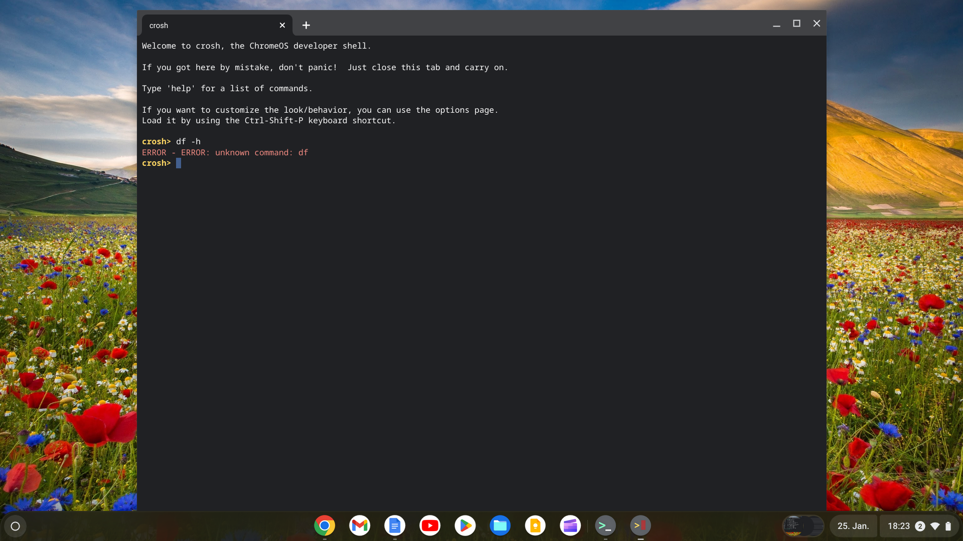This screenshot has height=541, width=963.
Task: Select the crosh tab label
Action: pyautogui.click(x=159, y=26)
